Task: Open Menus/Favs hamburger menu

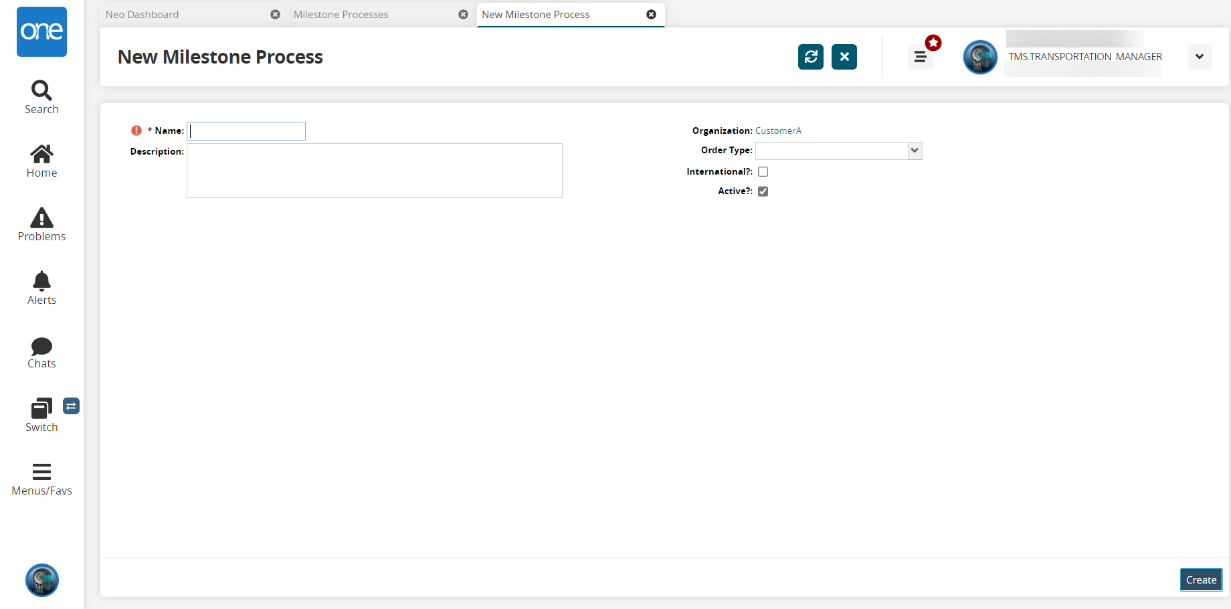Action: pyautogui.click(x=41, y=479)
